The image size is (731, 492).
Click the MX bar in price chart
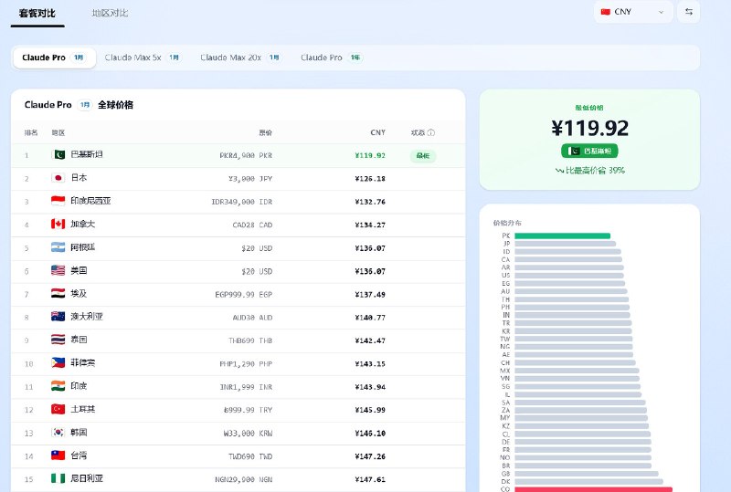click(x=577, y=371)
